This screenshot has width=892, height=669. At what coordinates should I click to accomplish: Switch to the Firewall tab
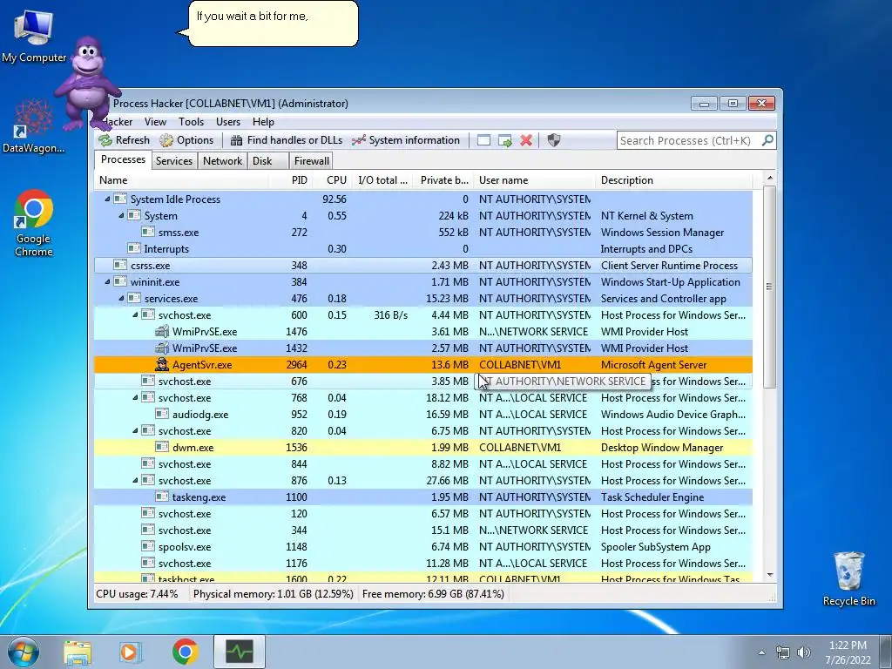point(311,161)
